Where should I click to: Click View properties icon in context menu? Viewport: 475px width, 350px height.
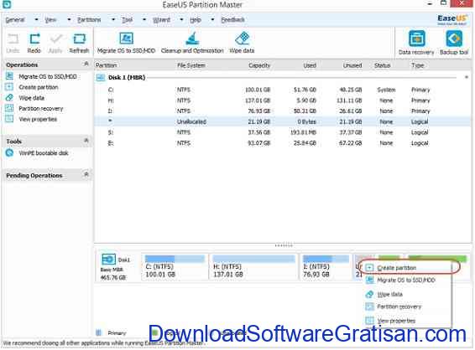pos(369,321)
